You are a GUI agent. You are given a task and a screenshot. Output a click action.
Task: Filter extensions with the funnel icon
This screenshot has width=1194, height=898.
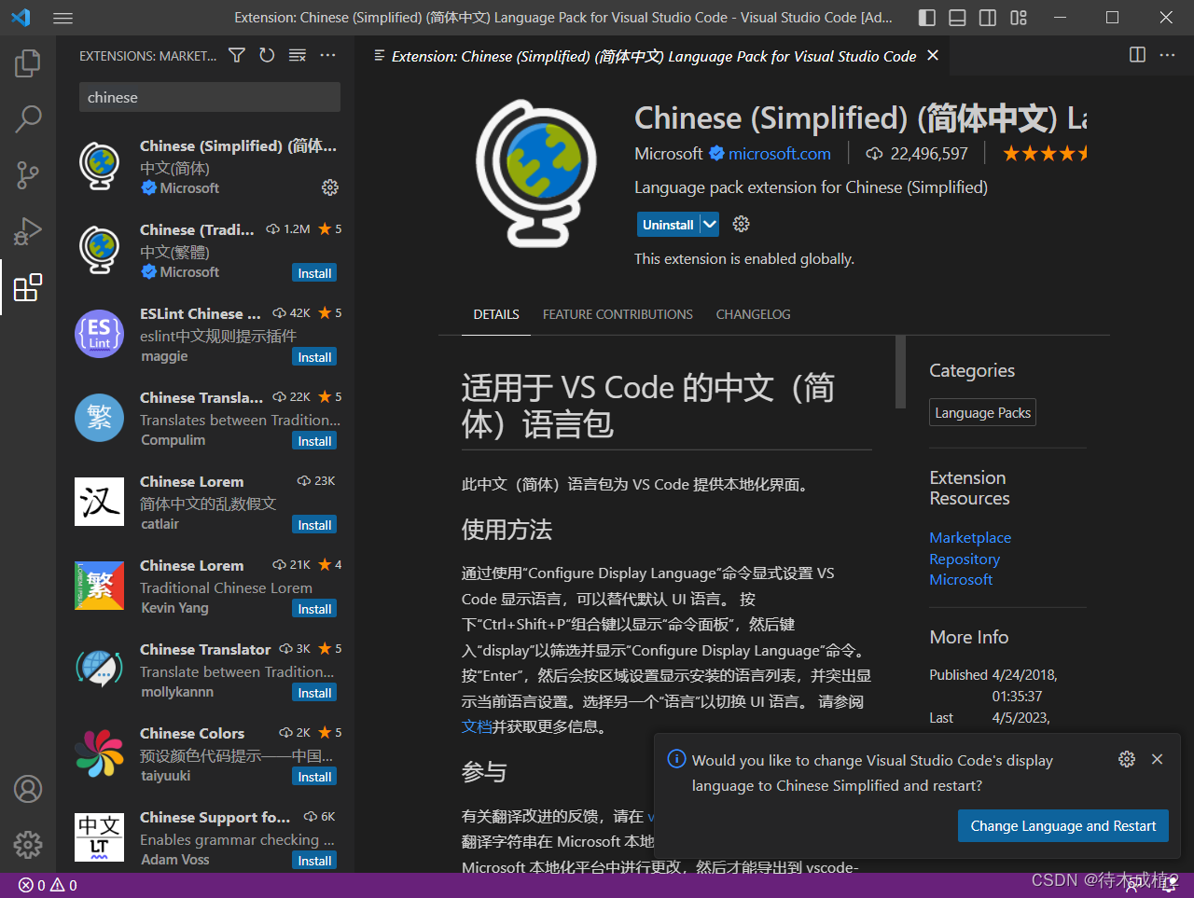(x=237, y=56)
